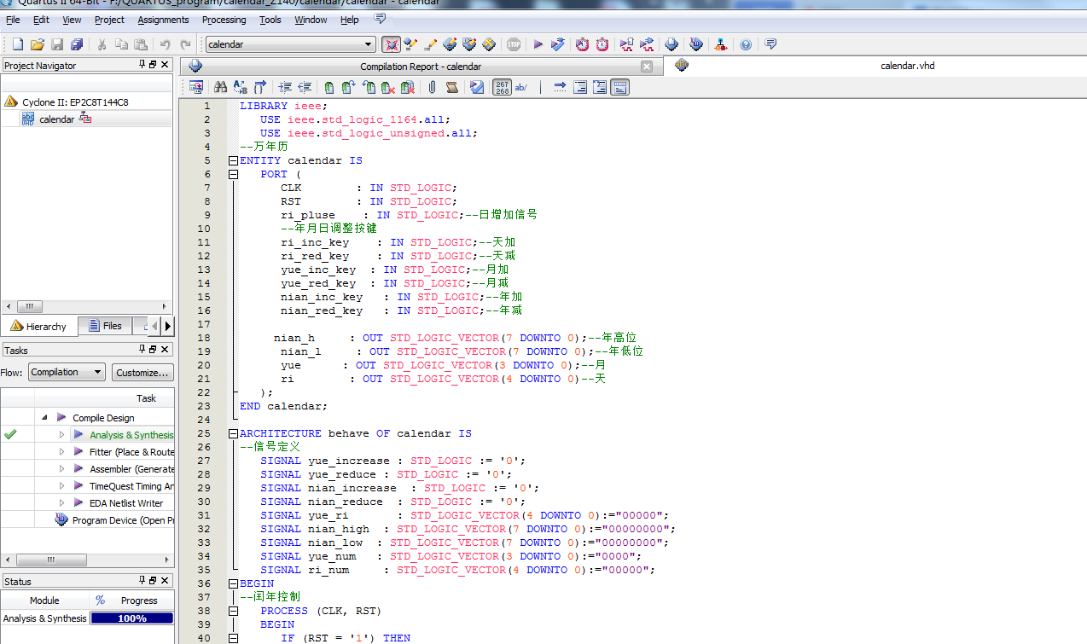Expand the Fitter (Place & Route) task

(x=61, y=452)
